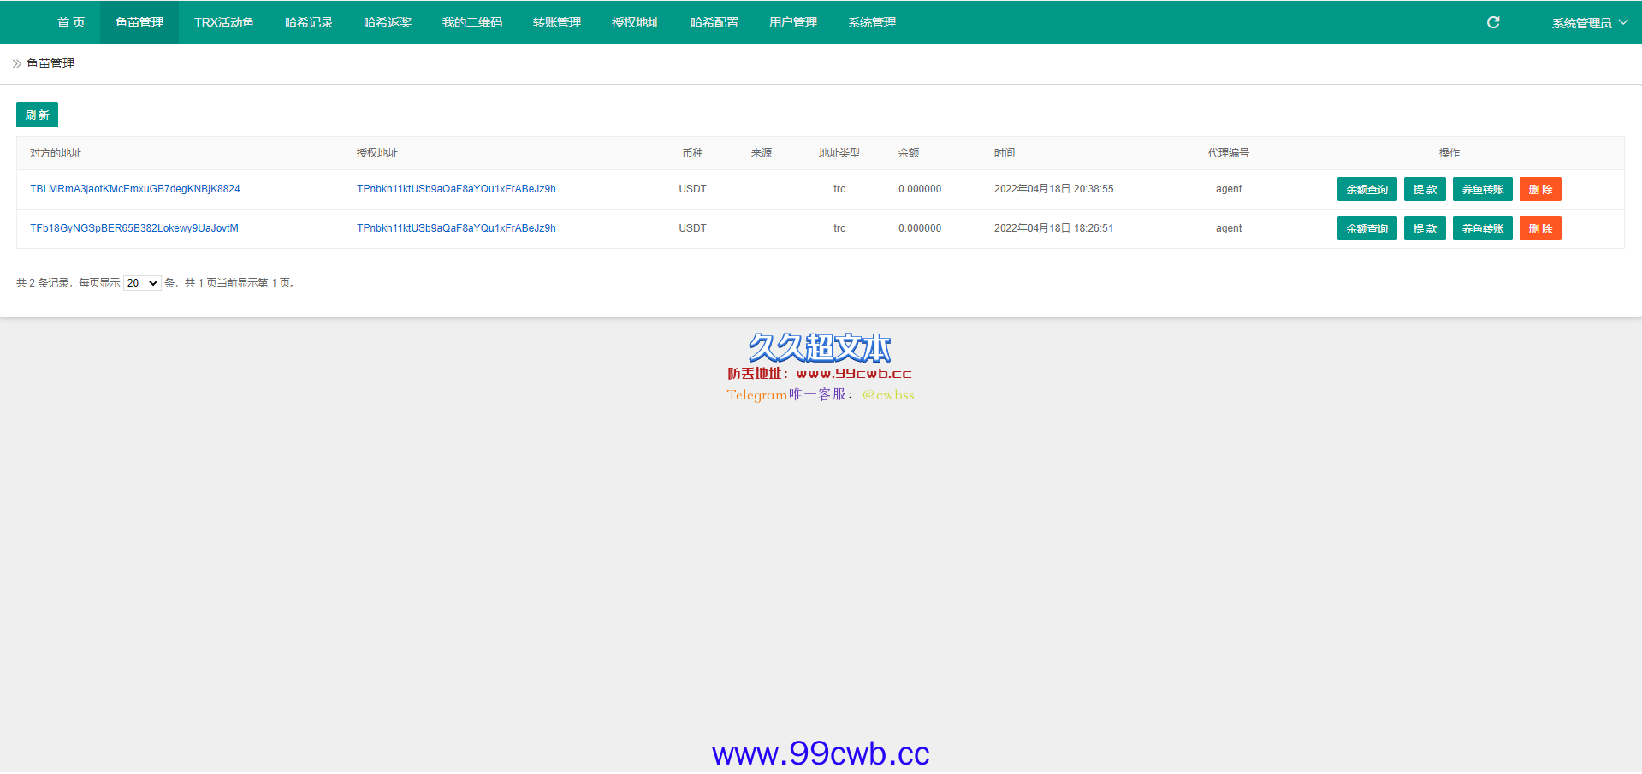This screenshot has width=1642, height=774.
Task: Click agent cell in the 18:26:51 row
Action: (1229, 228)
